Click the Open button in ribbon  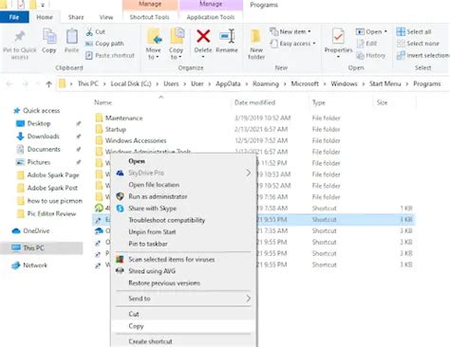(x=371, y=31)
